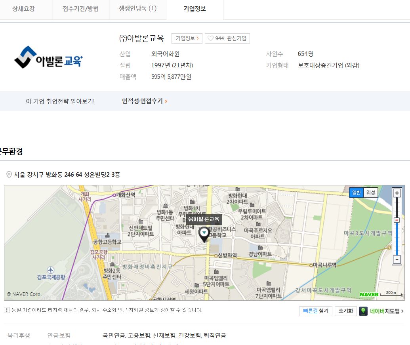Select the 기업정보 tab
This screenshot has width=410, height=345.
pos(195,9)
